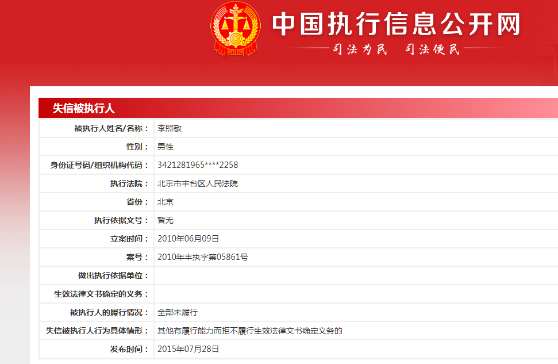
Task: Select ID number 3421281965****2258
Action: pos(198,165)
